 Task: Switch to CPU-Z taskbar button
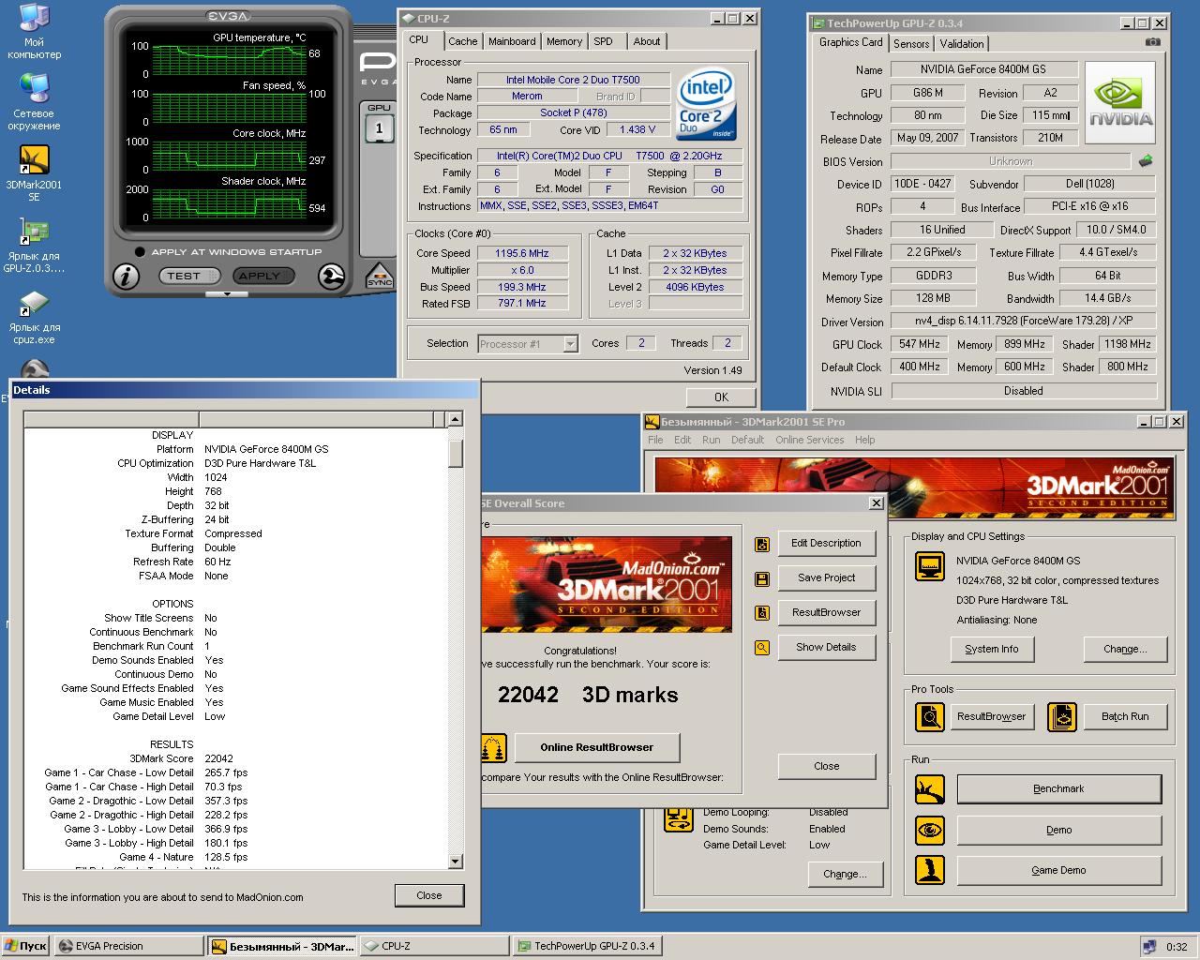pos(435,946)
